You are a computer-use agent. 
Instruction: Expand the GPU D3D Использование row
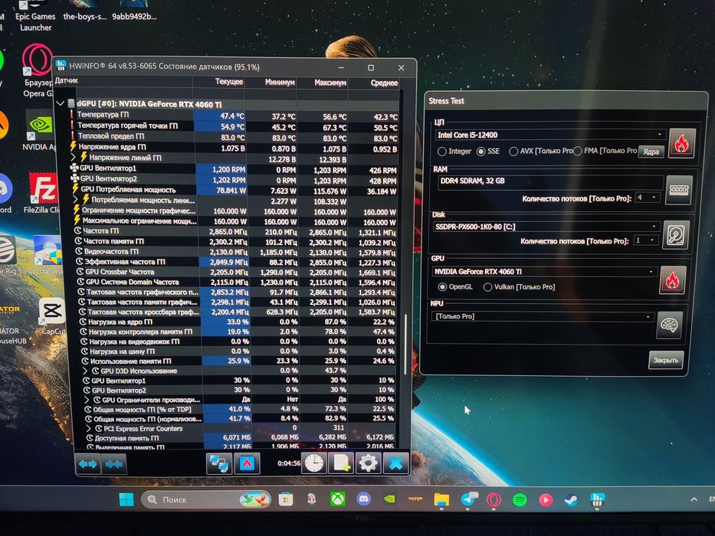pyautogui.click(x=85, y=371)
